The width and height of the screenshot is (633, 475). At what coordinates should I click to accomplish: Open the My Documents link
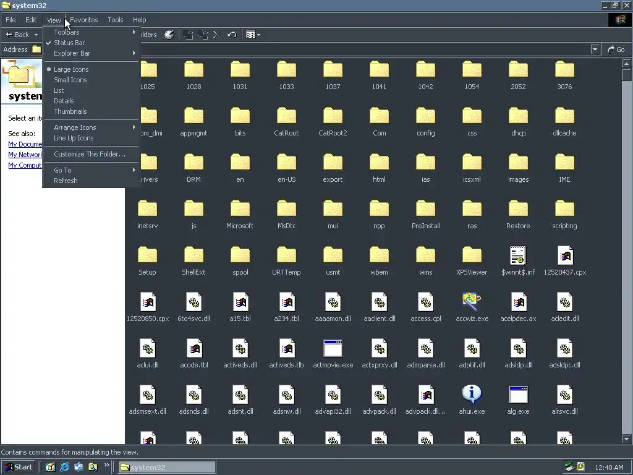[25, 144]
